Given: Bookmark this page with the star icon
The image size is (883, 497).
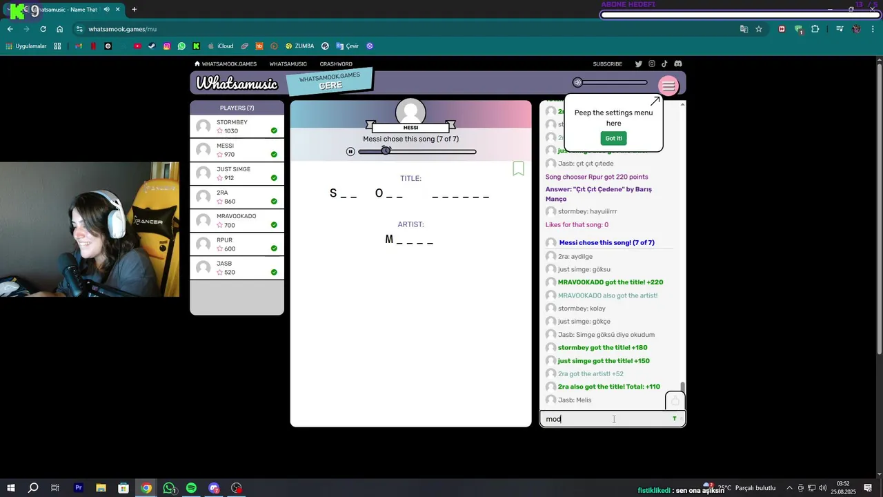Looking at the screenshot, I should click(x=759, y=29).
